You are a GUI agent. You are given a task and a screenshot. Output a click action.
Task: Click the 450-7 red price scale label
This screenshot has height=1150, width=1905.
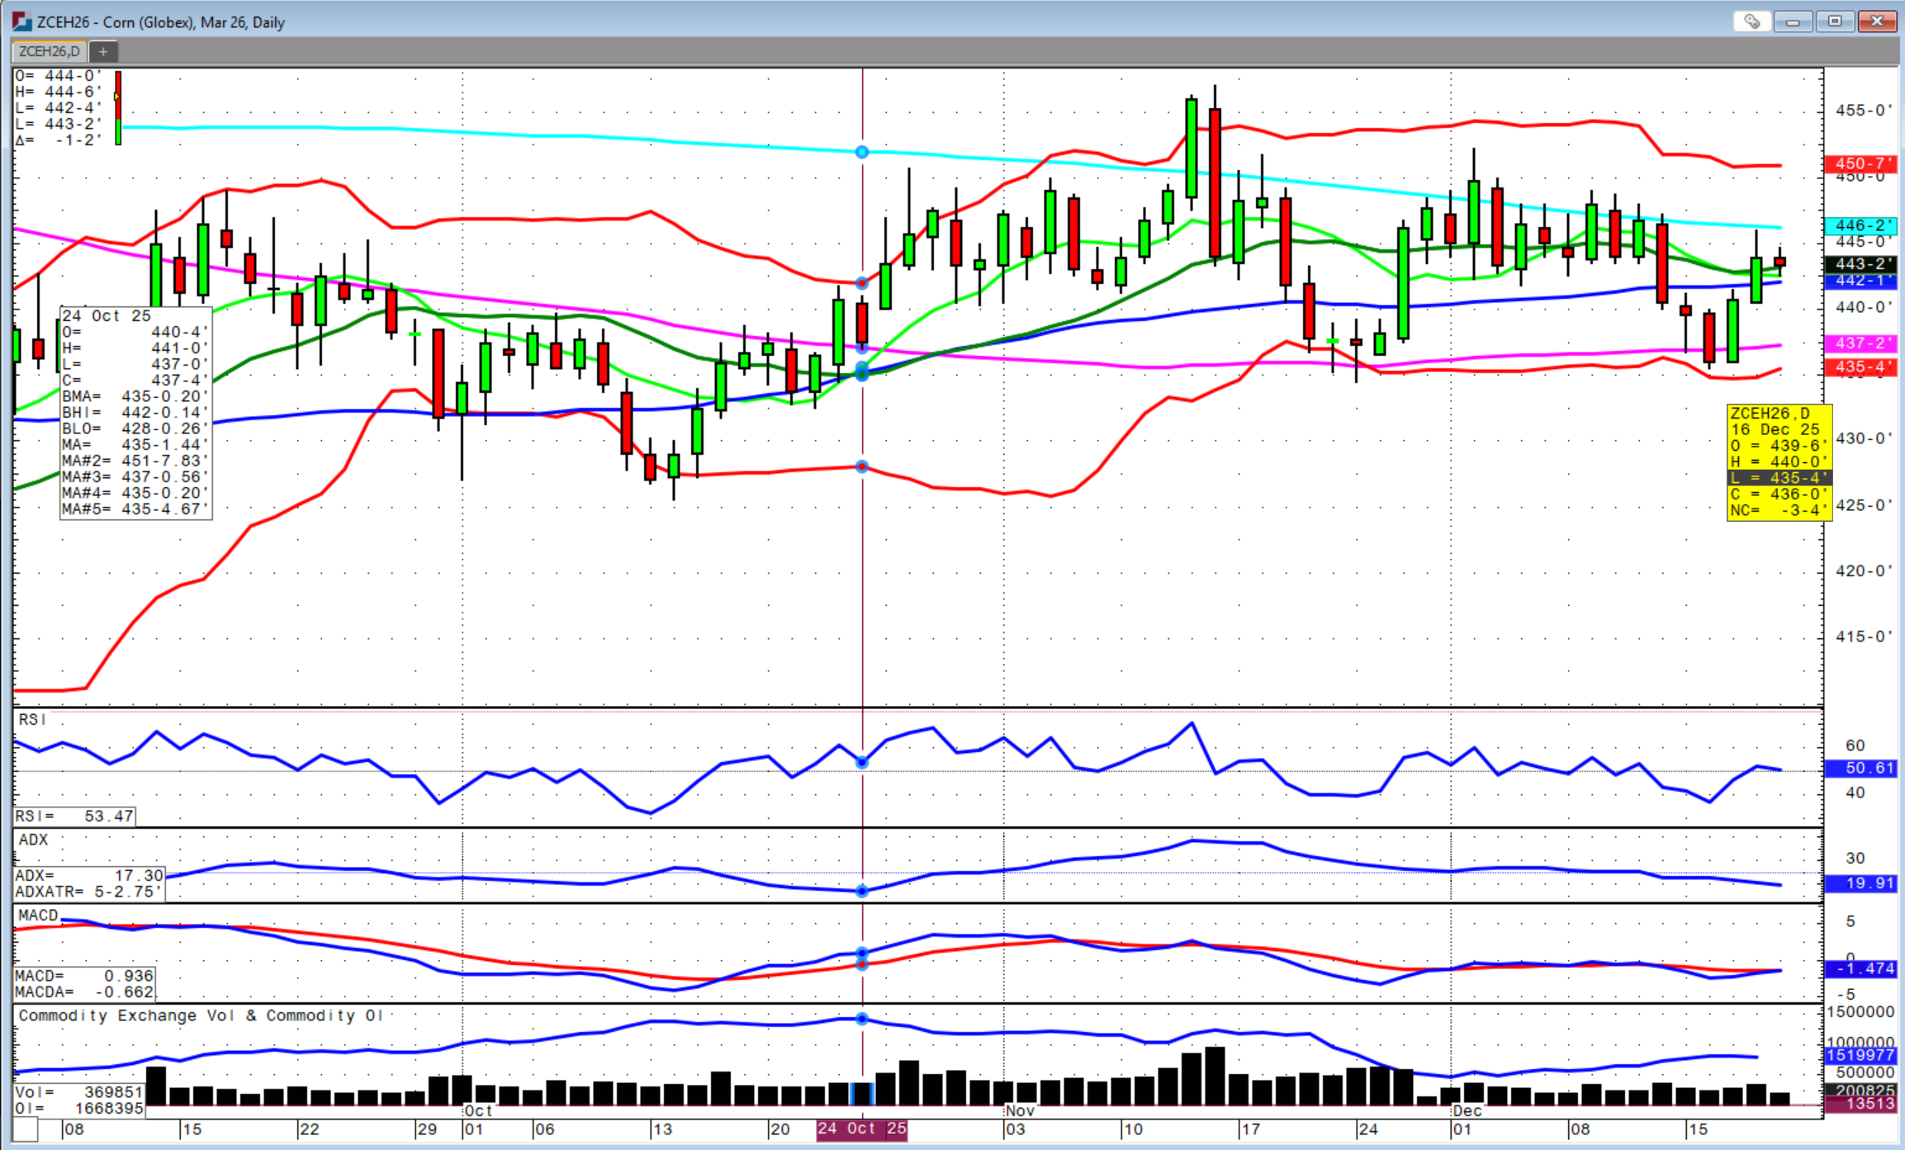1860,163
